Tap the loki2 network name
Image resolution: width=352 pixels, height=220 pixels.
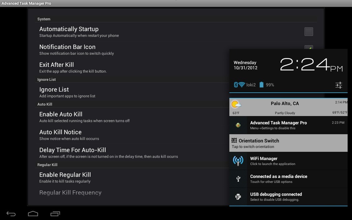(251, 85)
